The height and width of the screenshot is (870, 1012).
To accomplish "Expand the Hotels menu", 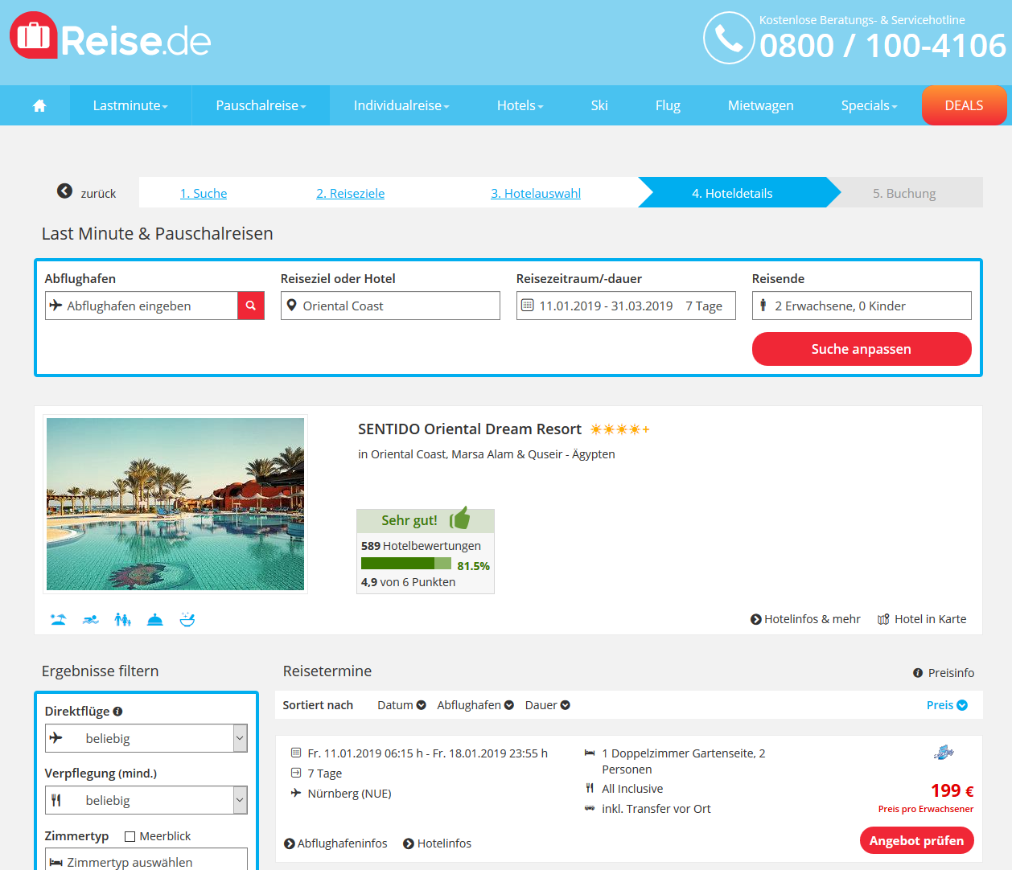I will 520,105.
